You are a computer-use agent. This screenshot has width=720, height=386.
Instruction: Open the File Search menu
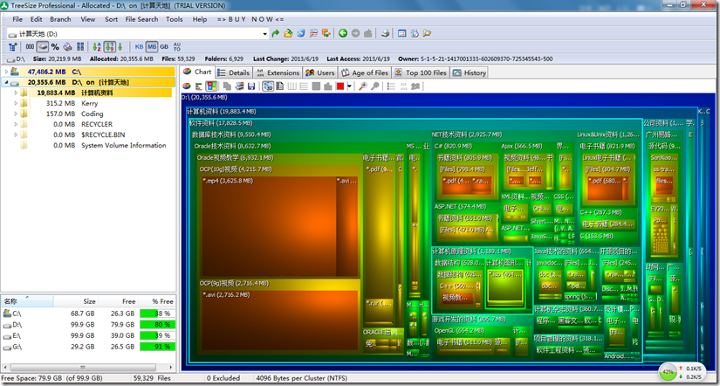tap(141, 19)
